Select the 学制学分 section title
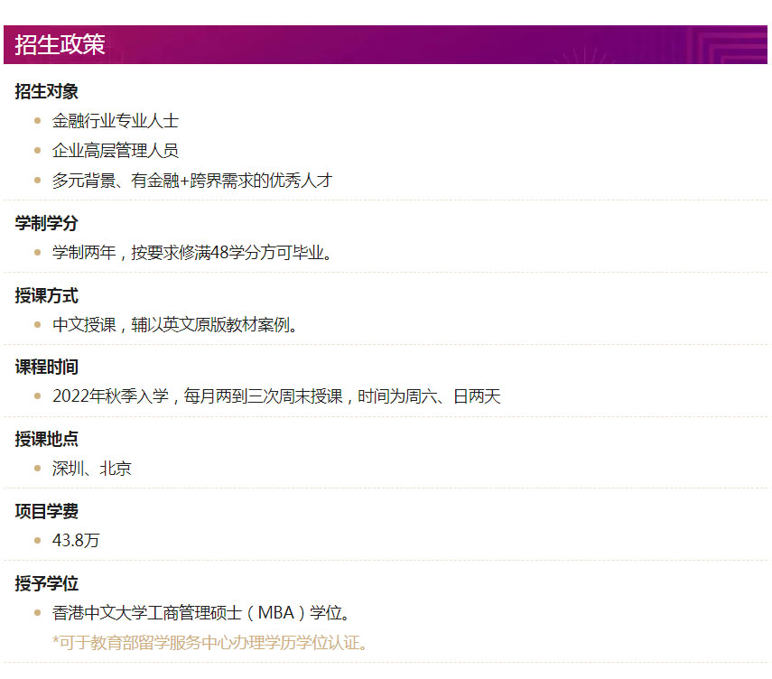The height and width of the screenshot is (679, 772). point(46,223)
